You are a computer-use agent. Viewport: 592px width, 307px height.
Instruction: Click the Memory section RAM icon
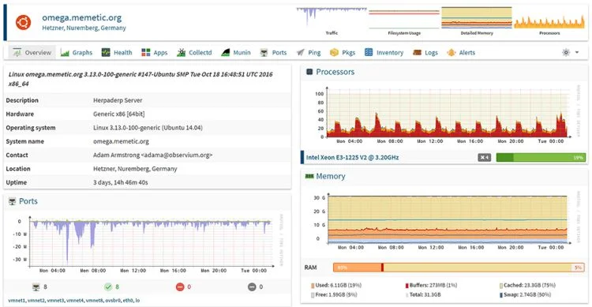point(309,176)
